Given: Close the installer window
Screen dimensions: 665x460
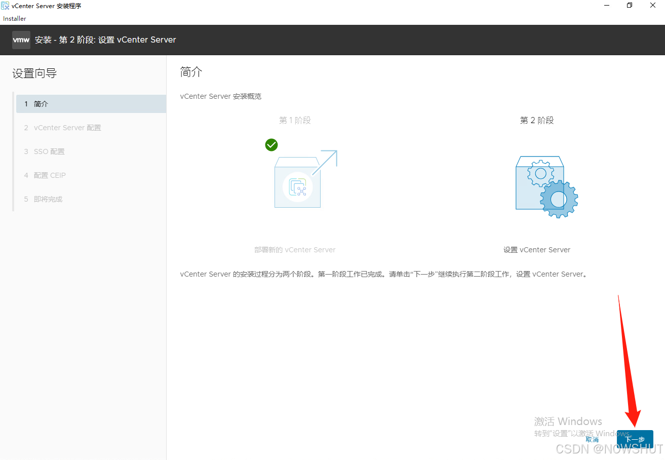Looking at the screenshot, I should [653, 6].
